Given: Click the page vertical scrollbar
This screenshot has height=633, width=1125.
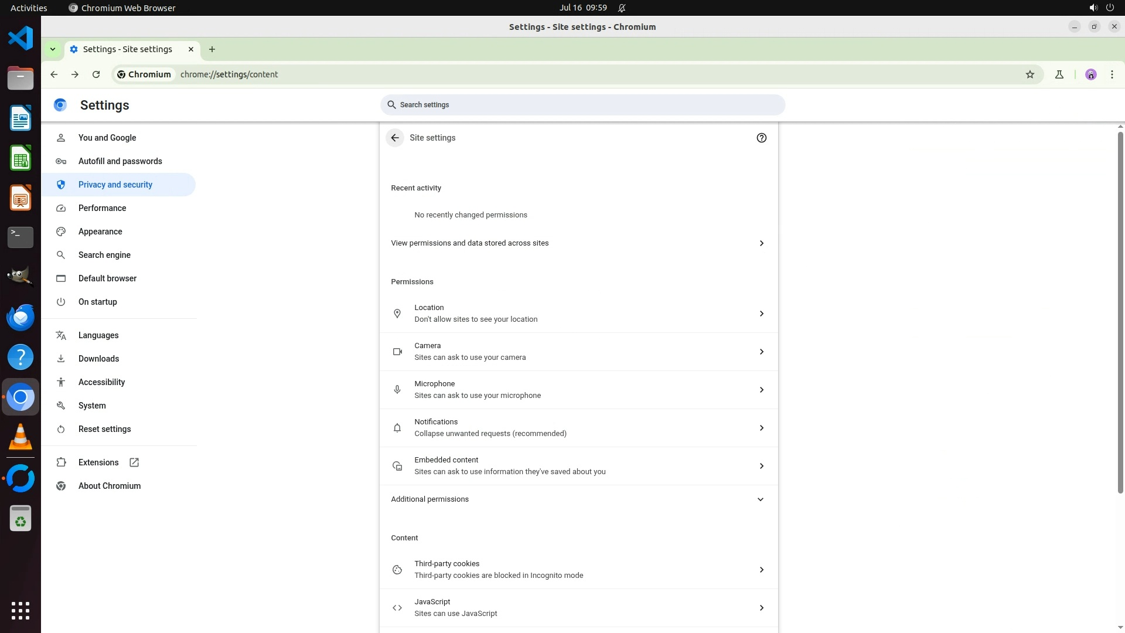Looking at the screenshot, I should (x=1120, y=311).
